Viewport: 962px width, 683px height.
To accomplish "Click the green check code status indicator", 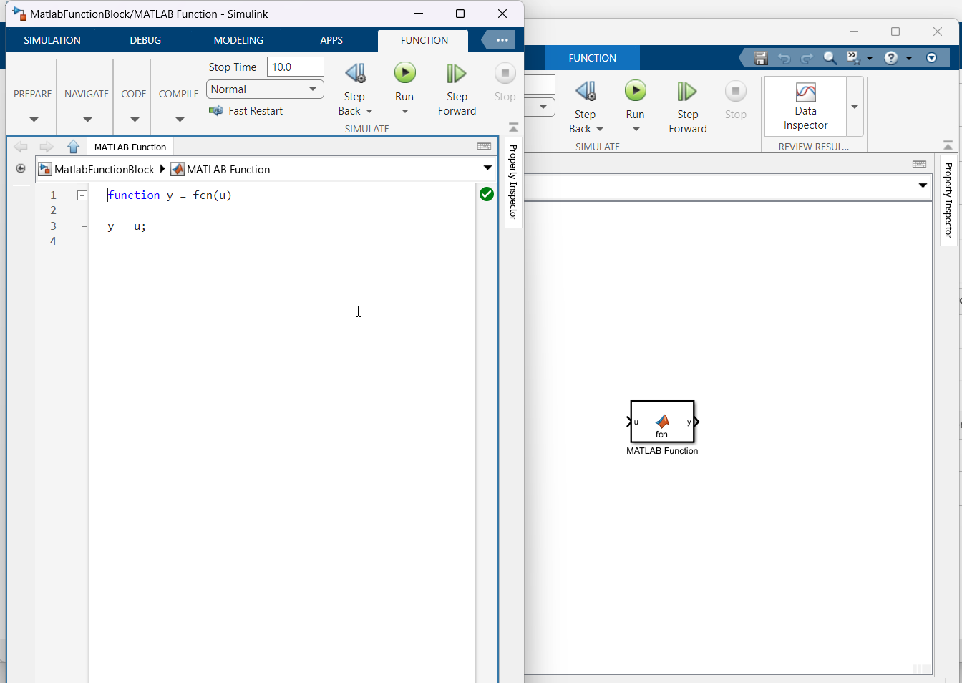I will pyautogui.click(x=487, y=194).
